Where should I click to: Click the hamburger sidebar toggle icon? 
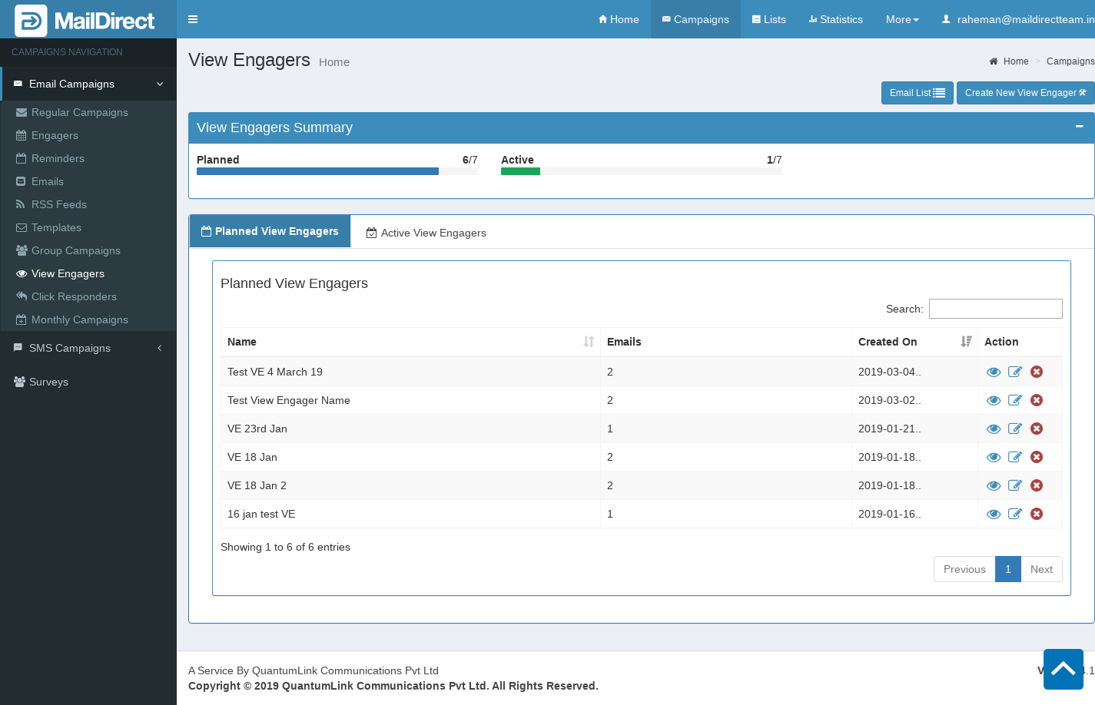[193, 19]
